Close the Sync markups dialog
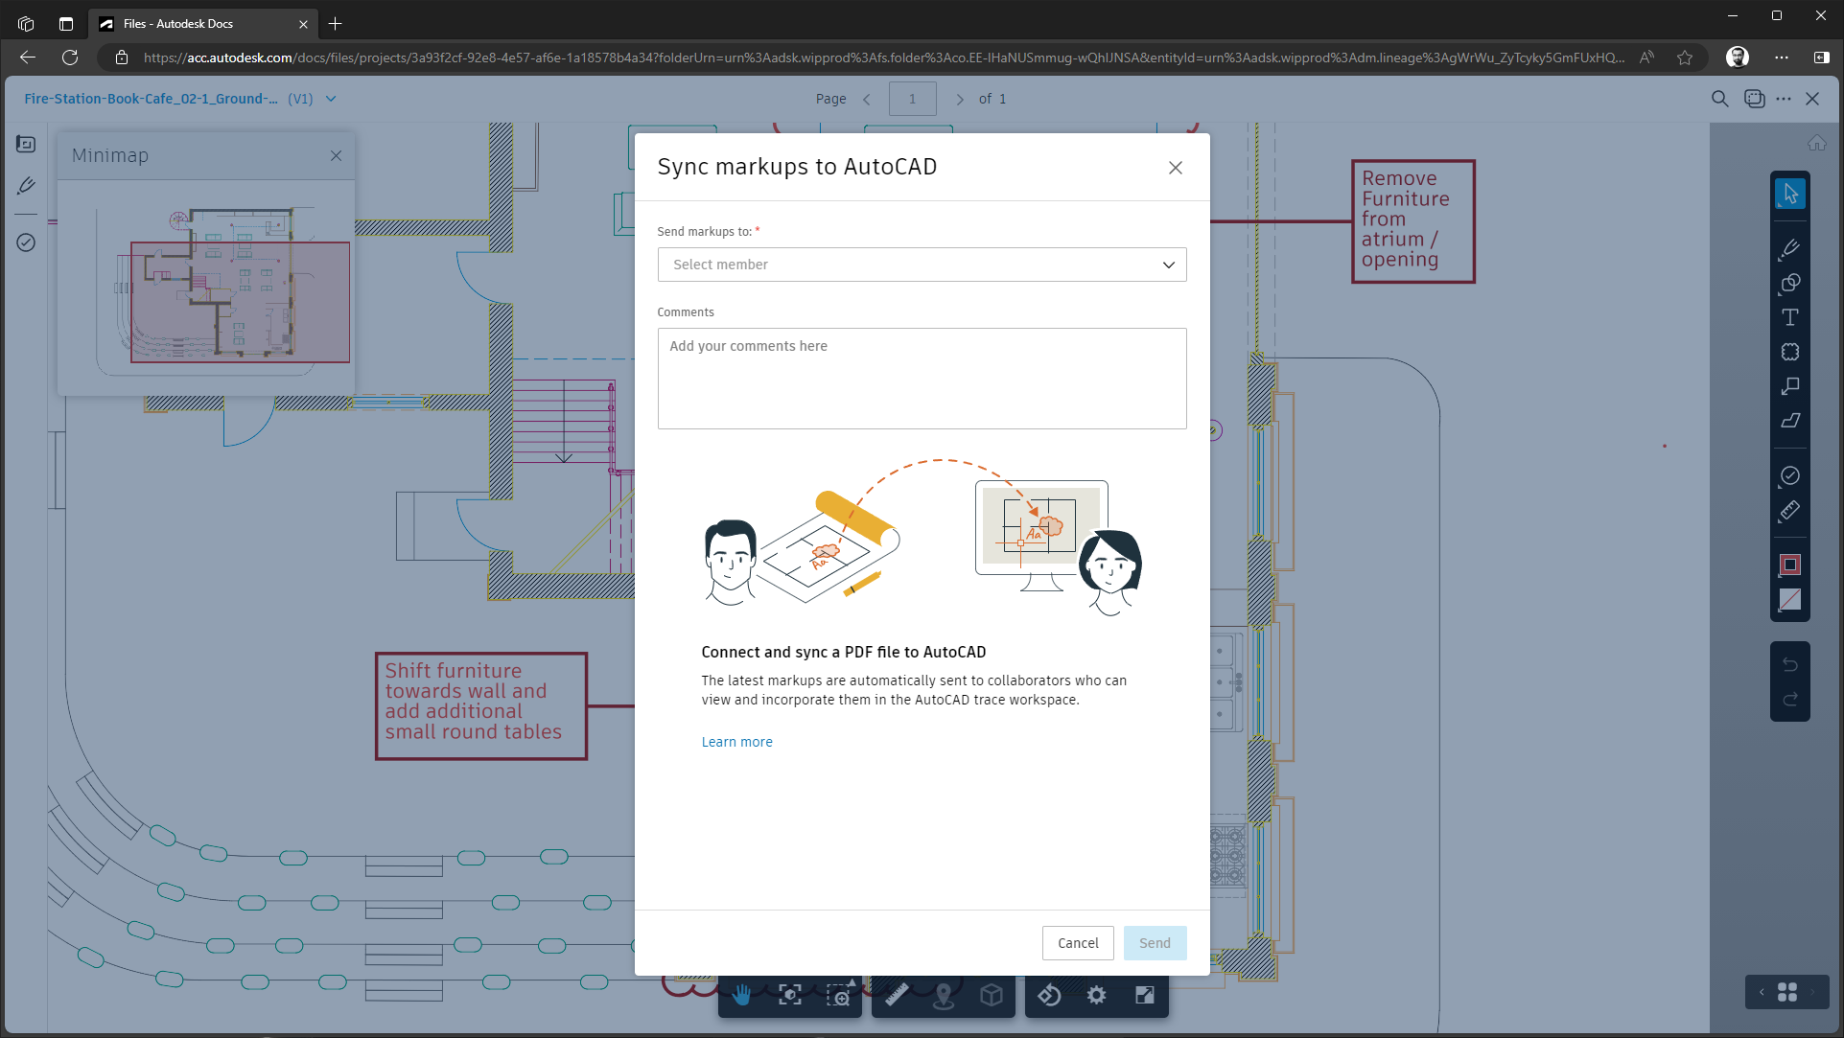Image resolution: width=1844 pixels, height=1038 pixels. pyautogui.click(x=1175, y=168)
